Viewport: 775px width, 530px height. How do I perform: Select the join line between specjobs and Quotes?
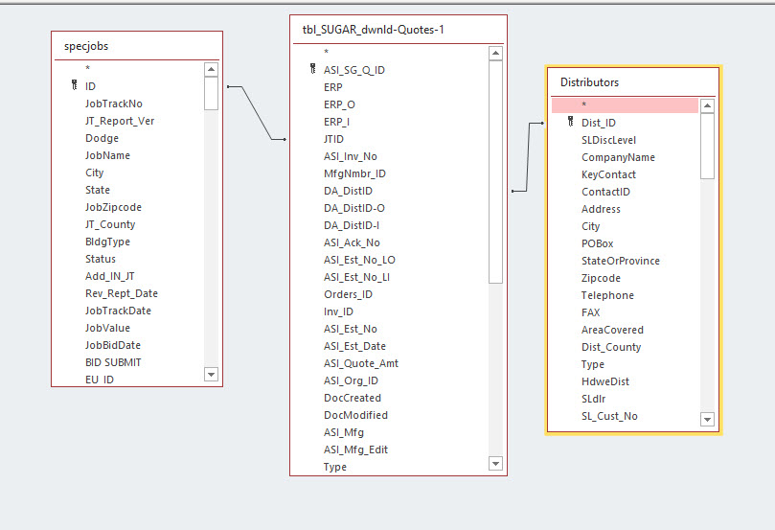pos(257,113)
